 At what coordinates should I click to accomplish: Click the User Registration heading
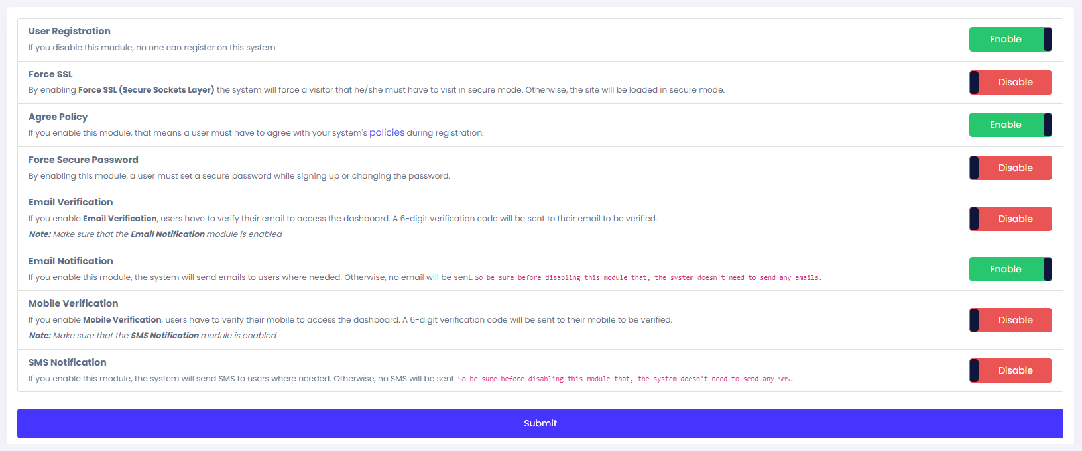pyautogui.click(x=70, y=31)
